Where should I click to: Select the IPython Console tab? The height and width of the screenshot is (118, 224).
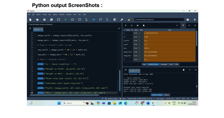click(x=157, y=95)
